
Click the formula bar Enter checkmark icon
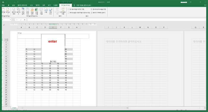tap(21, 20)
